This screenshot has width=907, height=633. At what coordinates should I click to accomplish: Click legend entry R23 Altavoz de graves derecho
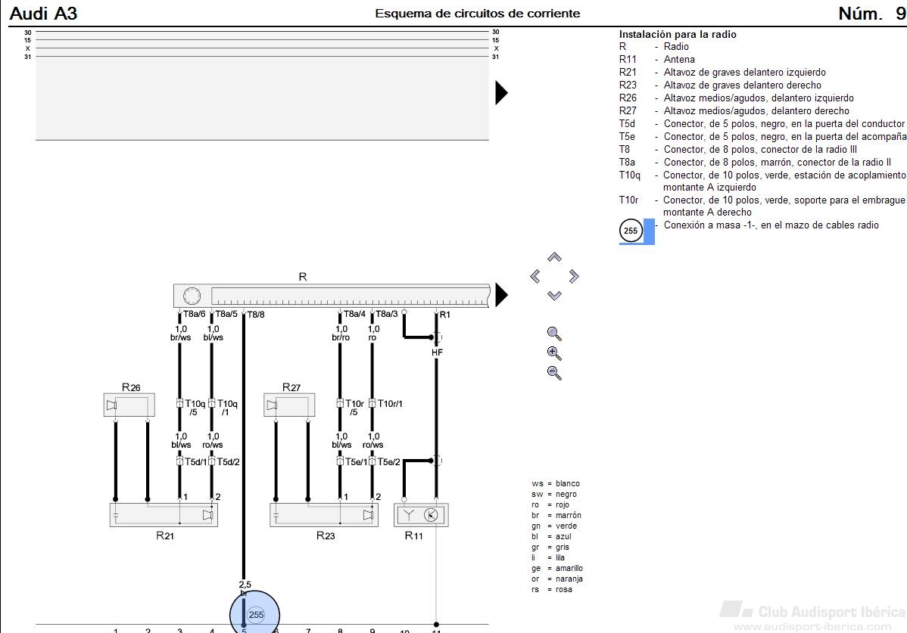pyautogui.click(x=720, y=85)
